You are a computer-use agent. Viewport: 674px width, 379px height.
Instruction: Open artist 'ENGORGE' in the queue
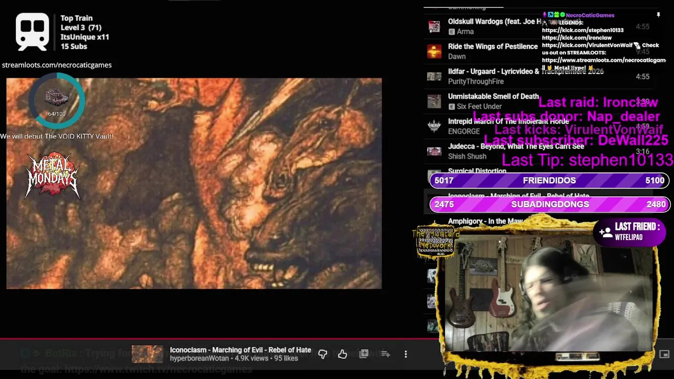(464, 132)
